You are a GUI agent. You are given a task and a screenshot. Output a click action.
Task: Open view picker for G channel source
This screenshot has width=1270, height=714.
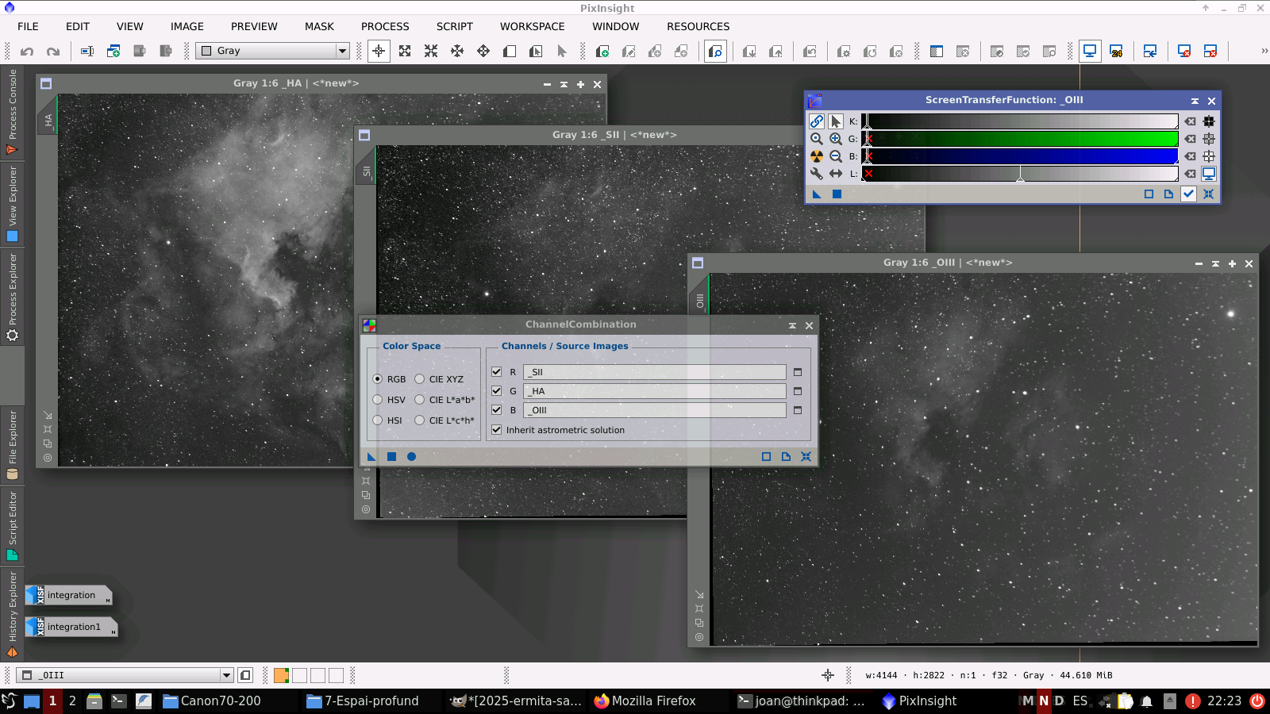pos(798,391)
